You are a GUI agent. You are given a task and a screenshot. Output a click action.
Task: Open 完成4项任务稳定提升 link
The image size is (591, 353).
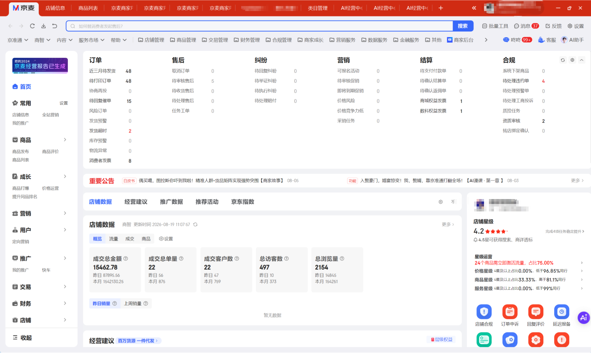tap(565, 231)
